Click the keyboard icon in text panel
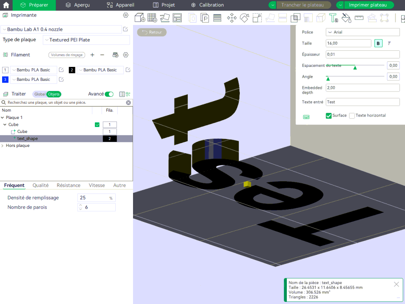This screenshot has height=304, width=405. (306, 117)
